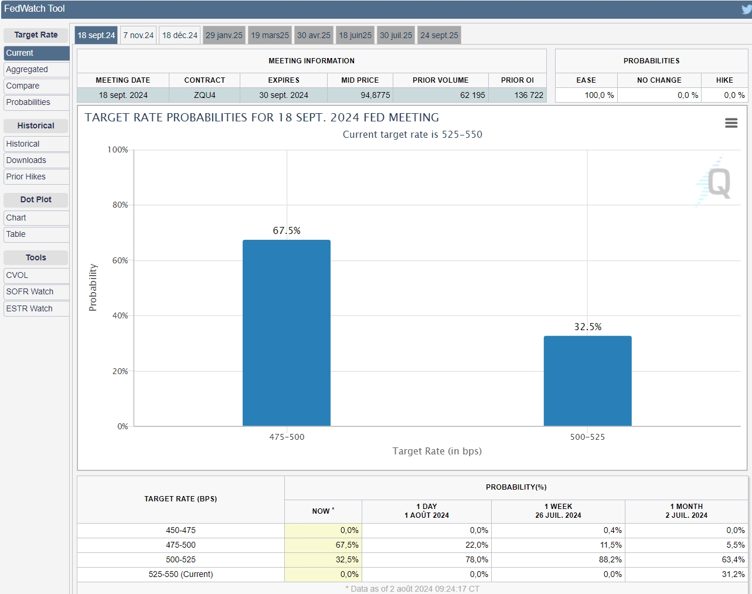Screen dimensions: 752x594
Task: Open the chart hamburger menu icon
Action: pyautogui.click(x=731, y=123)
